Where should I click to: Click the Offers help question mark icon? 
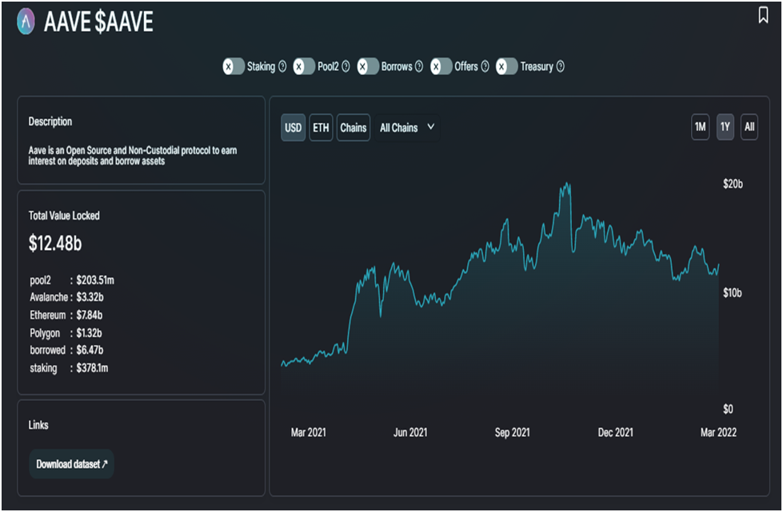pyautogui.click(x=485, y=67)
